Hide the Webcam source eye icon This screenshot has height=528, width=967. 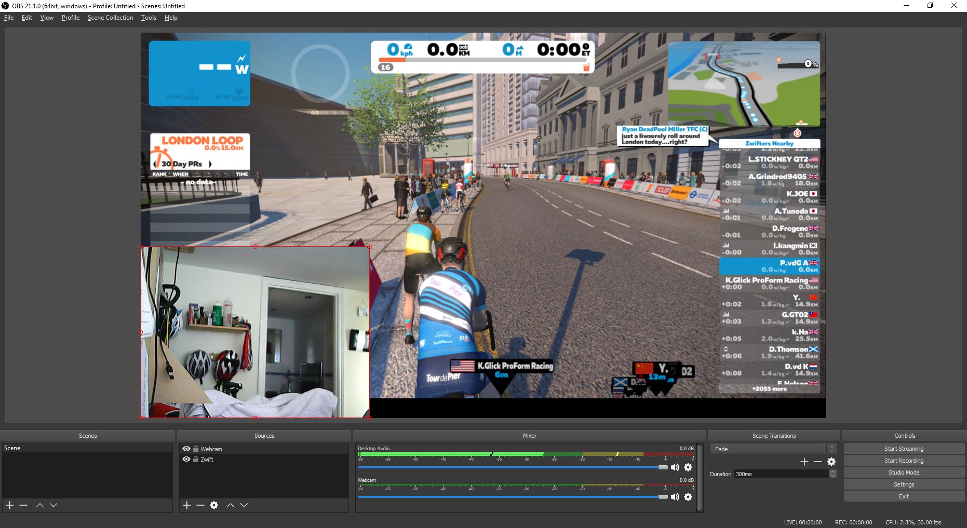[x=186, y=449]
